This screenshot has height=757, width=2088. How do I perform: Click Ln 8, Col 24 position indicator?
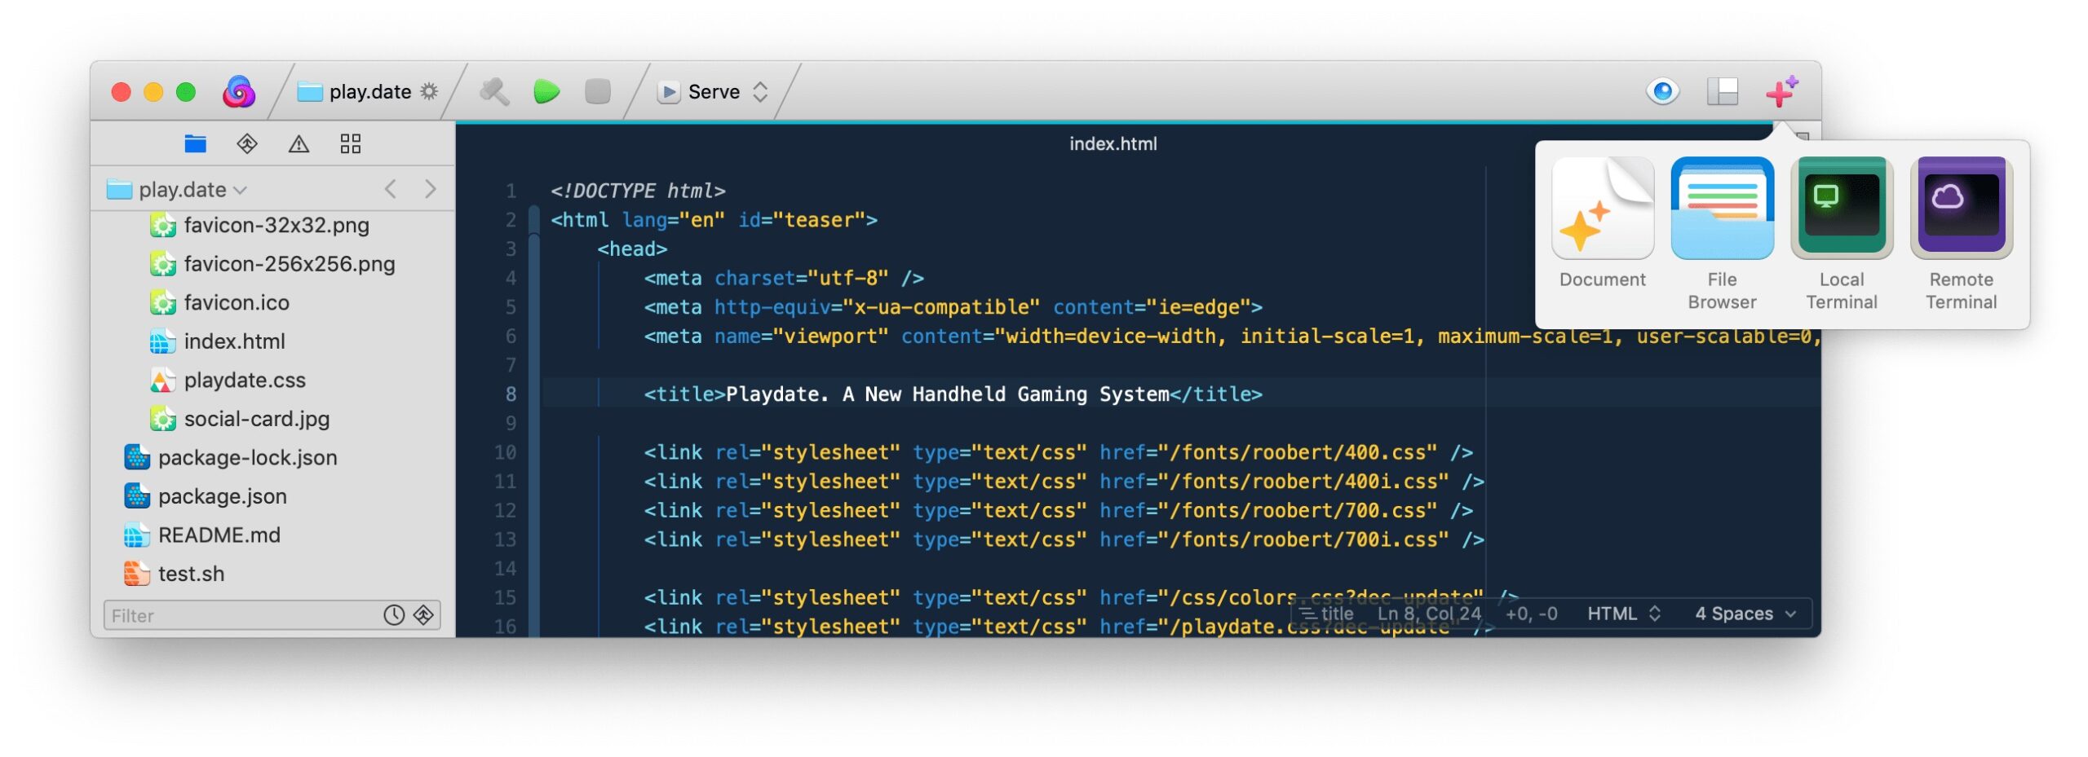coord(1428,614)
